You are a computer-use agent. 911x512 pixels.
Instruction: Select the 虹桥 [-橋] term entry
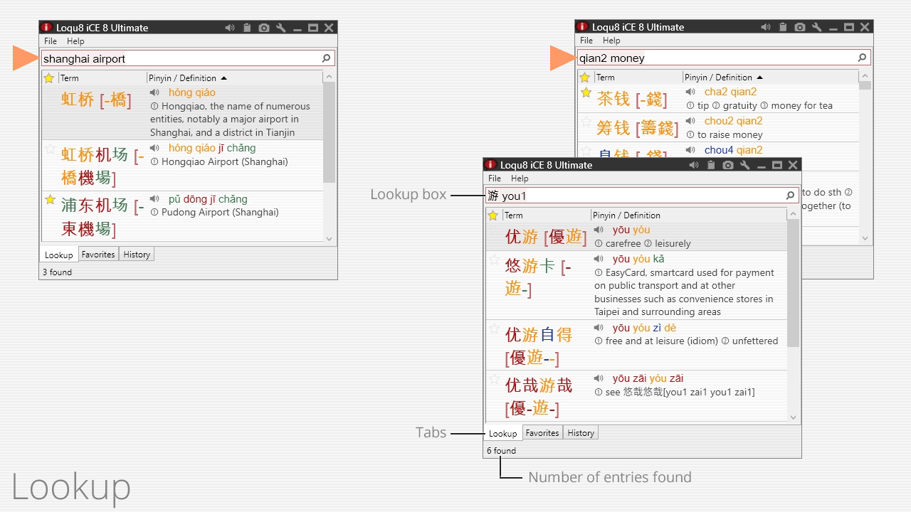pyautogui.click(x=96, y=100)
